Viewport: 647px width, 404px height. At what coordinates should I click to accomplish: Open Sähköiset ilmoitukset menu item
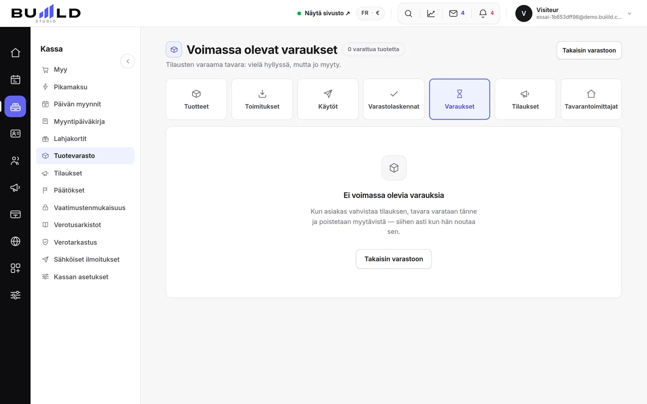[x=85, y=259]
